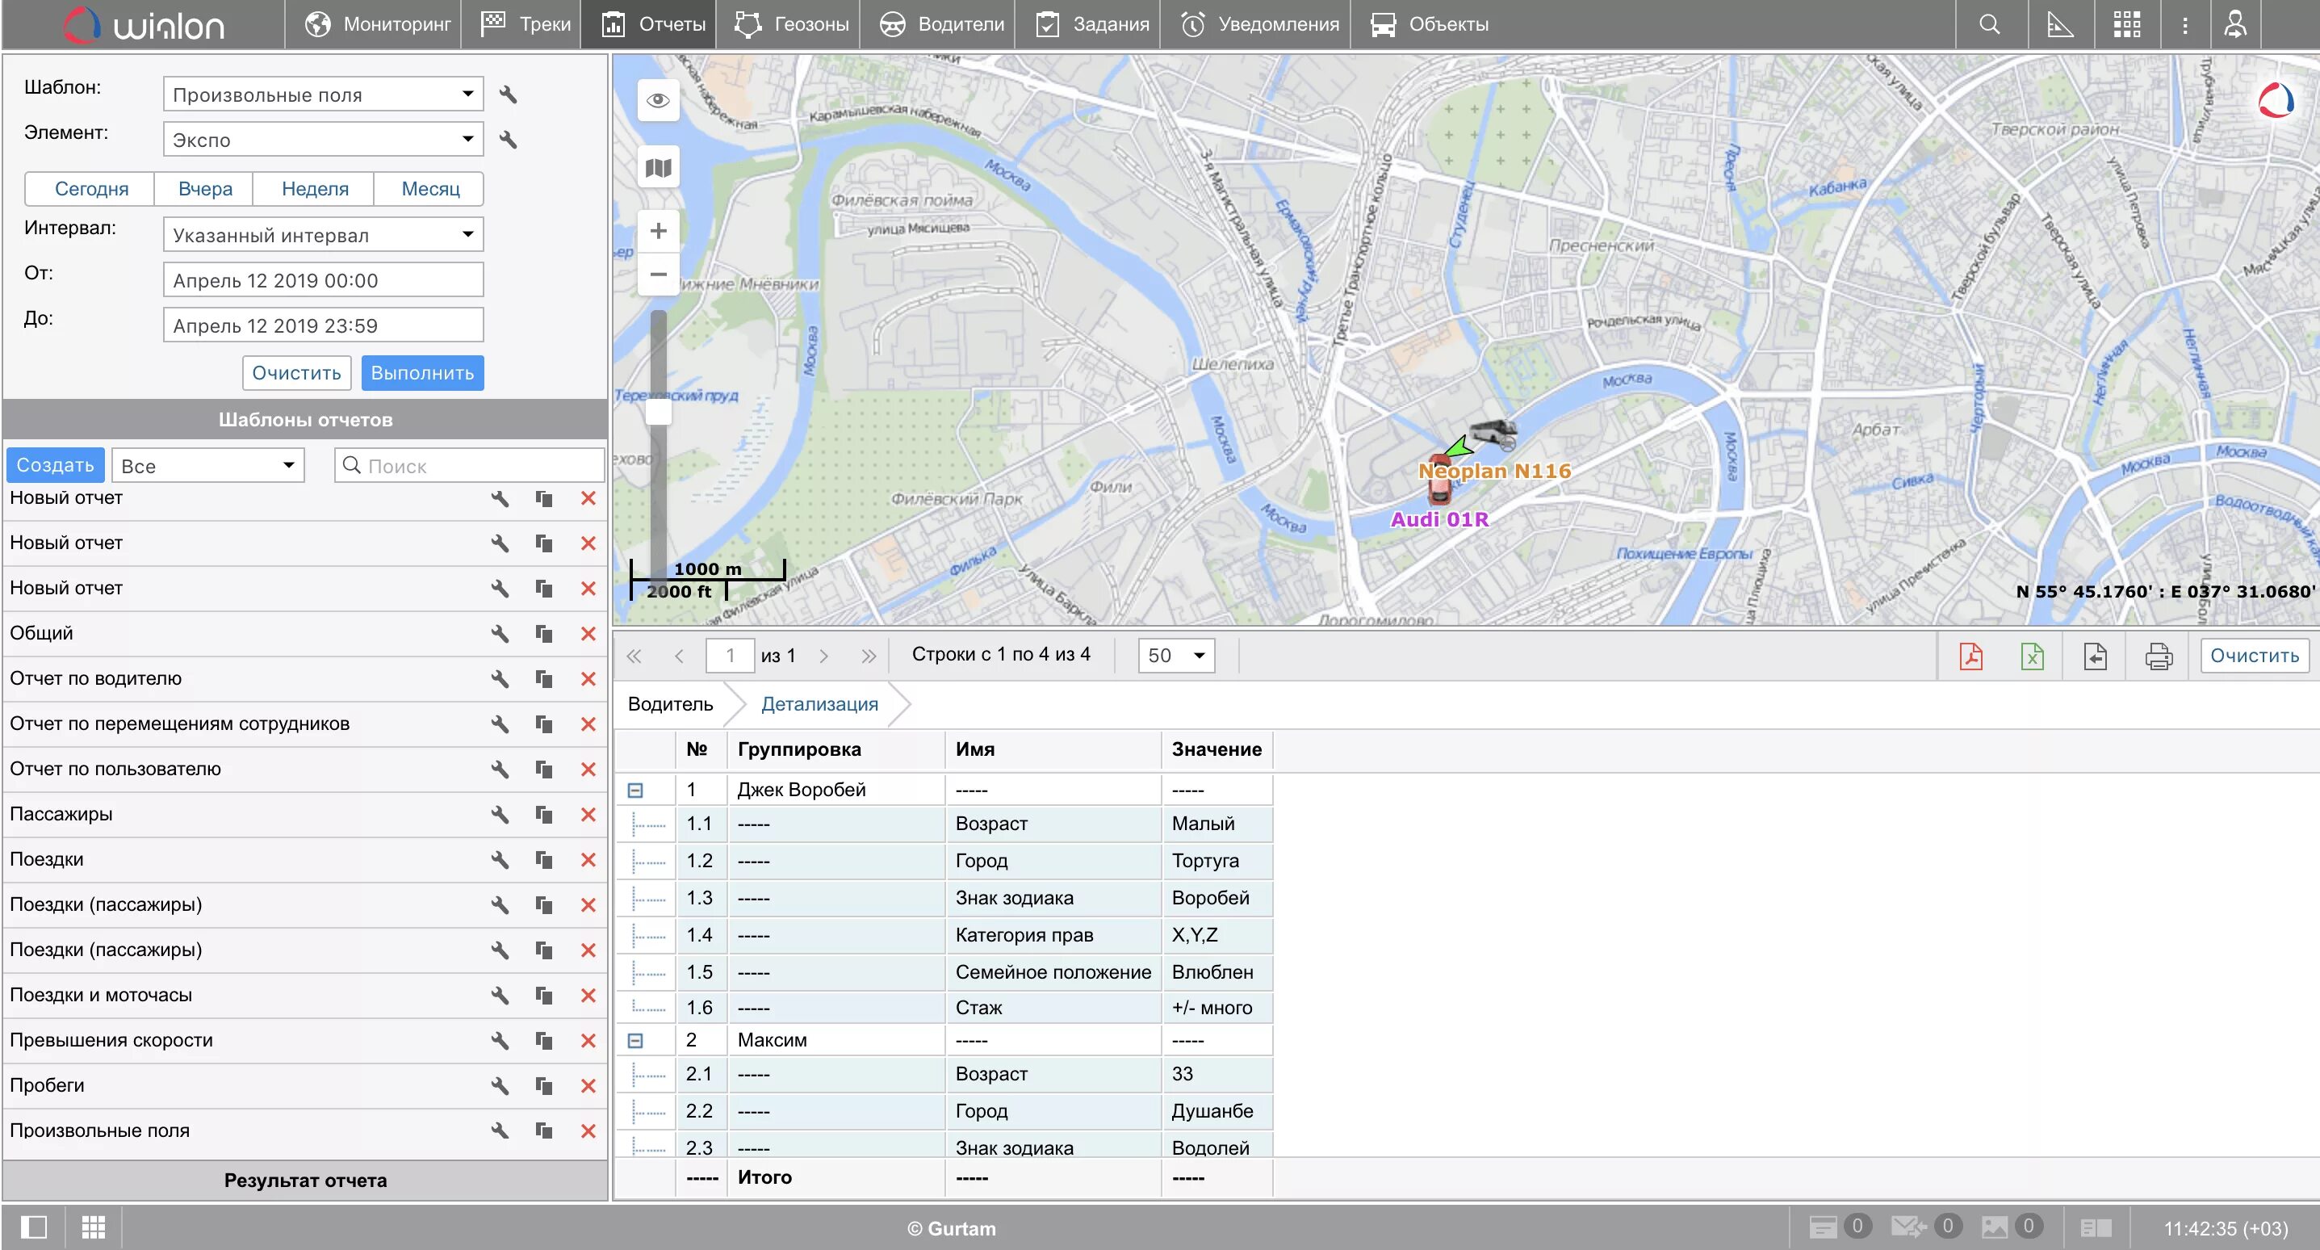Screen dimensions: 2320x1250
Task: Copy the Пробеги report template
Action: pos(543,1085)
